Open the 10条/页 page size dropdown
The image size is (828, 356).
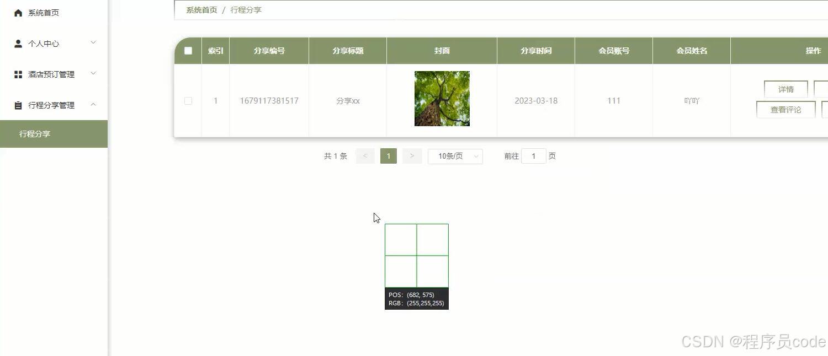(455, 156)
